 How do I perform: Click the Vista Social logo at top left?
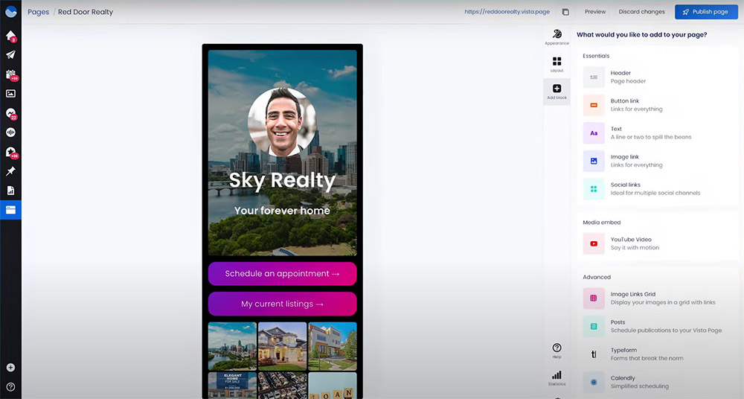(x=10, y=11)
